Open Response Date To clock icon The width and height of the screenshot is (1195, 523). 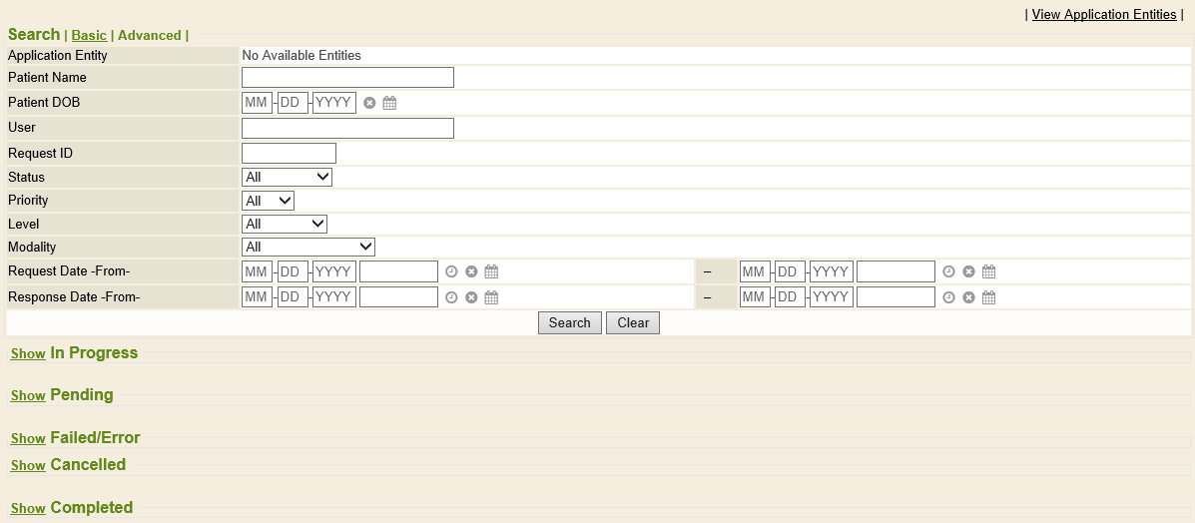pyautogui.click(x=948, y=297)
